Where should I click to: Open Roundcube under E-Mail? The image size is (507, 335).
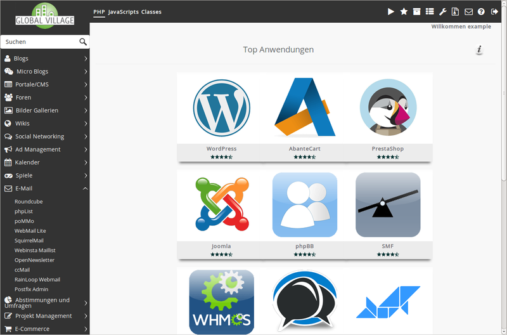click(29, 201)
